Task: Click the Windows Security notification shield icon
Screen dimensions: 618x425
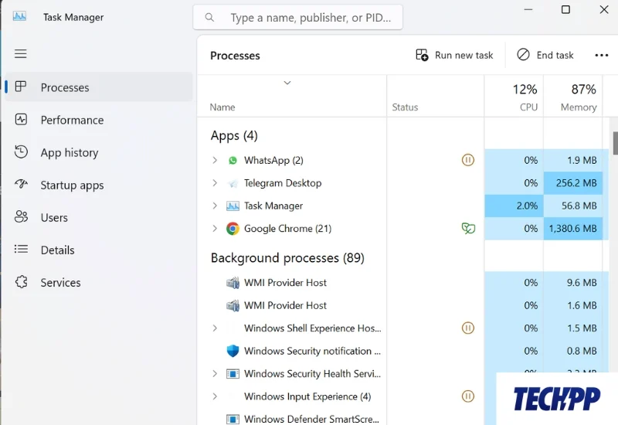Action: [x=233, y=351]
